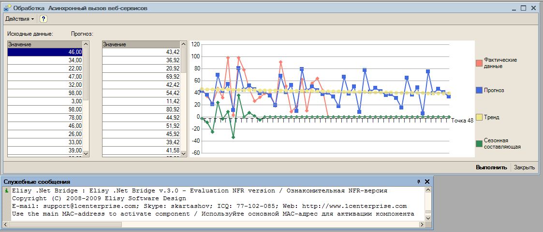Click the Исходные данные label
Image resolution: width=543 pixels, height=232 pixels.
[x=30, y=34]
